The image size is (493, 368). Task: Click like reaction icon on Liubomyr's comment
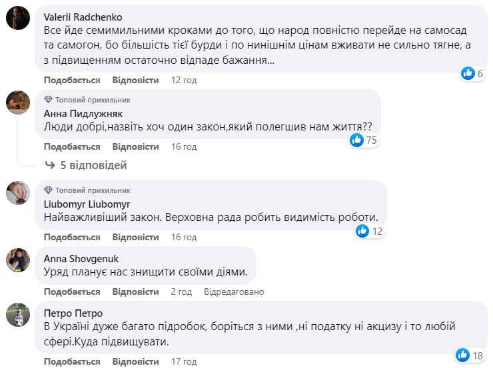pyautogui.click(x=362, y=231)
